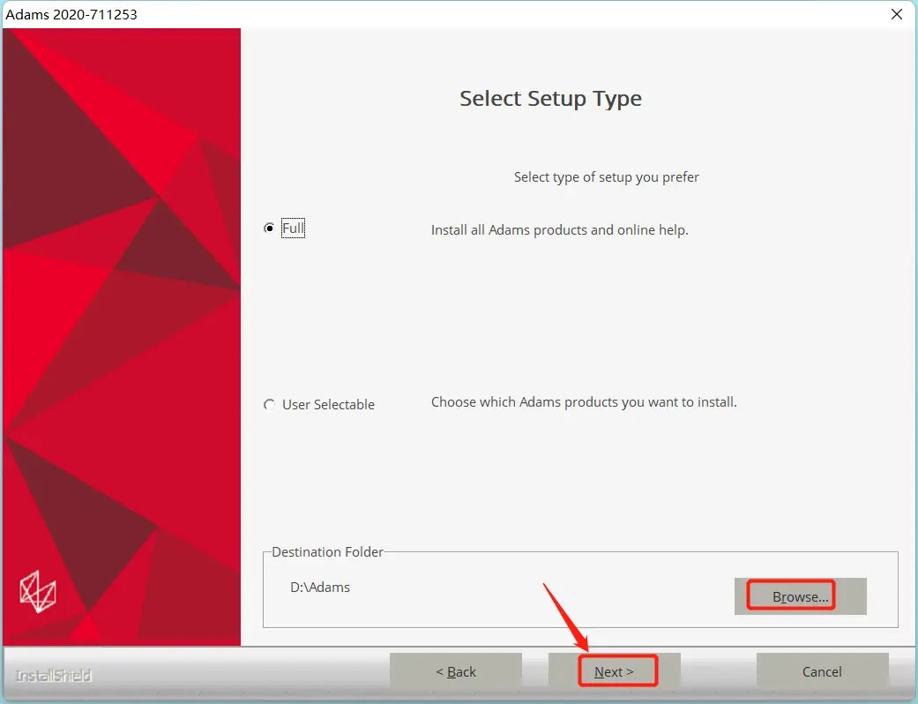The image size is (918, 704).
Task: Click 'Install all Adams products and online help' text
Action: 560,229
